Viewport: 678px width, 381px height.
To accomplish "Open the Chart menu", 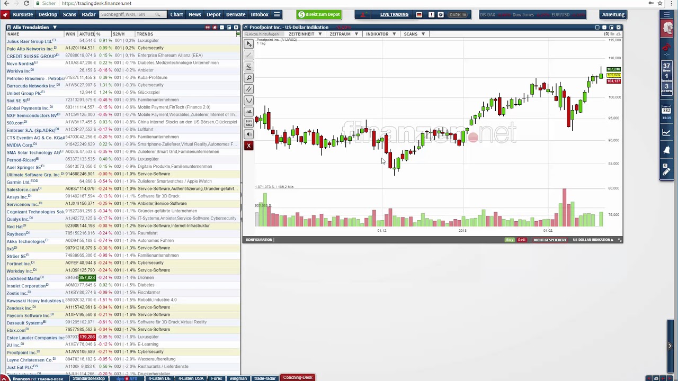I will [x=176, y=15].
